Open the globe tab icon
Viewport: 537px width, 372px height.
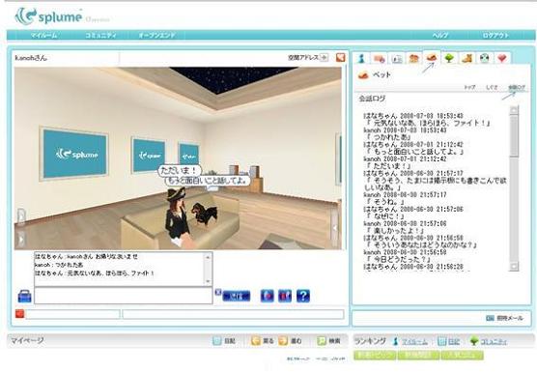coord(484,58)
